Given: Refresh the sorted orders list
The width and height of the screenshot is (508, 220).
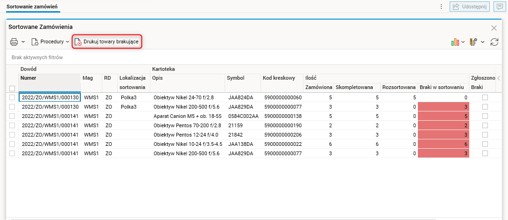Looking at the screenshot, I should pos(494,42).
